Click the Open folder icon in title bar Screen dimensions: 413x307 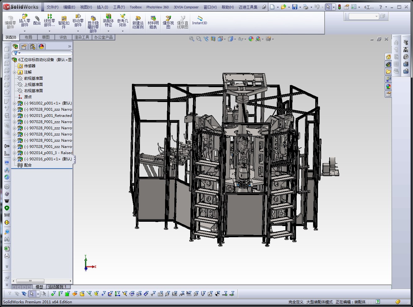pyautogui.click(x=283, y=7)
